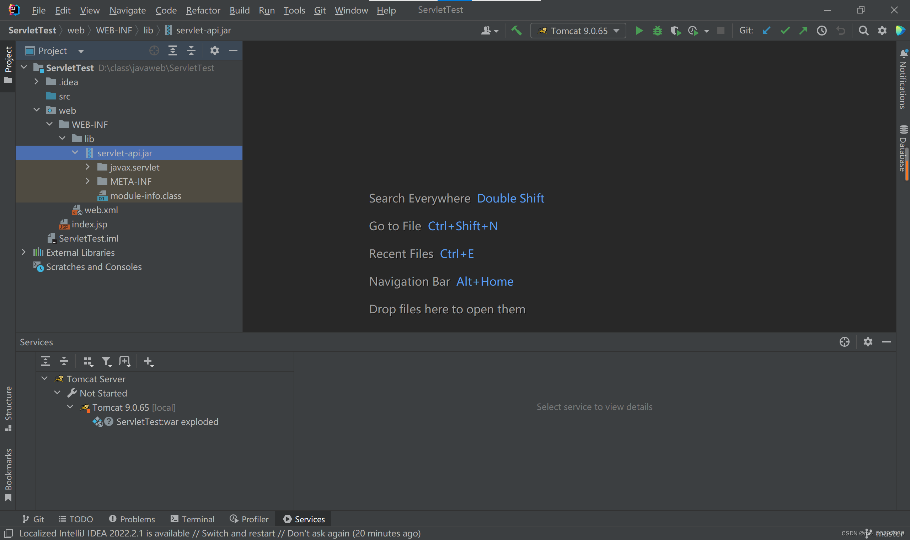This screenshot has height=540, width=910.
Task: Expand the javax.servlet folder
Action: pyautogui.click(x=87, y=167)
